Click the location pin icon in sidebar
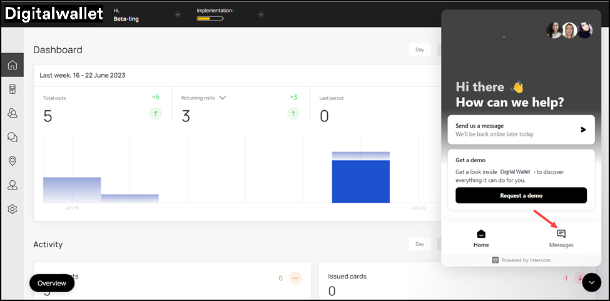The image size is (610, 301). point(12,161)
